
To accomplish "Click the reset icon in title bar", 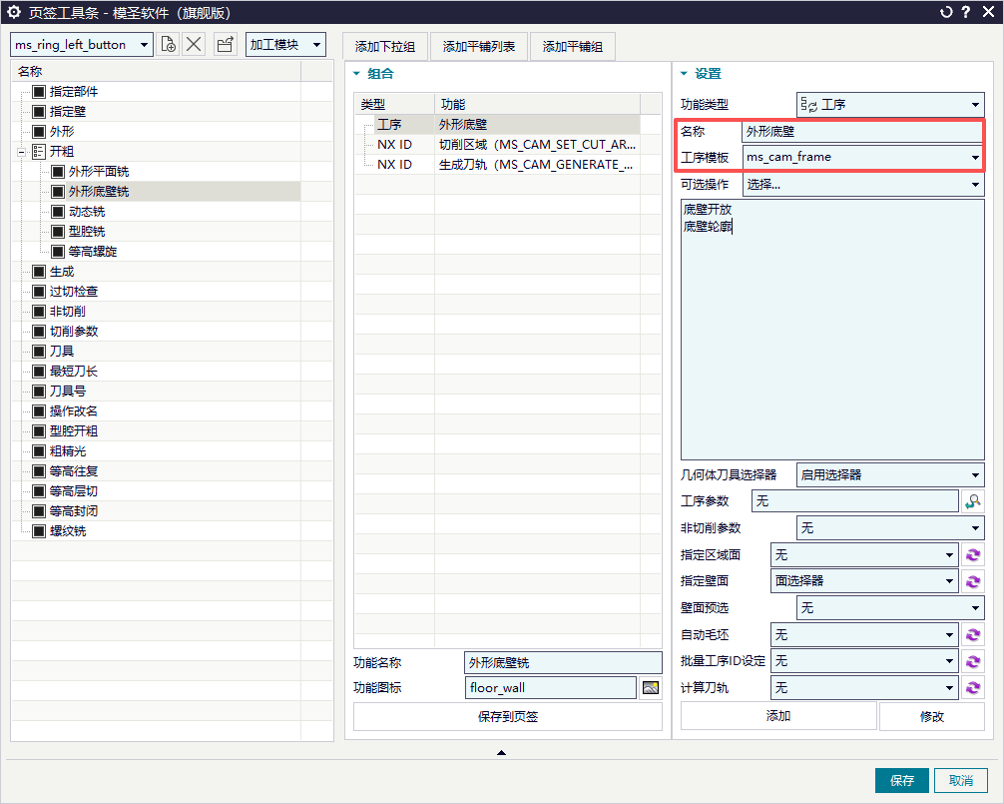I will point(946,12).
